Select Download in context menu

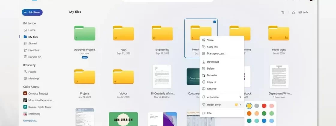click(x=213, y=62)
